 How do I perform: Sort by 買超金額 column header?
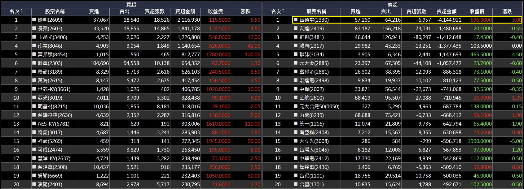click(x=185, y=11)
